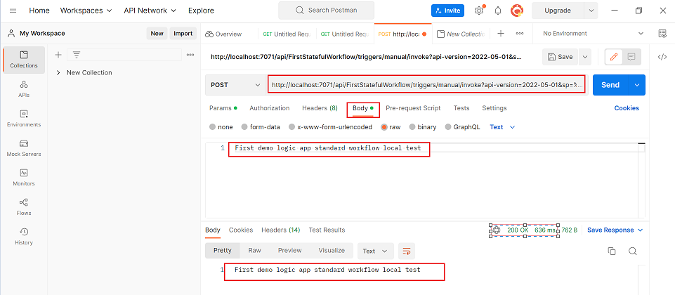Open the Mock Servers sidebar panel
The width and height of the screenshot is (675, 295).
24,148
